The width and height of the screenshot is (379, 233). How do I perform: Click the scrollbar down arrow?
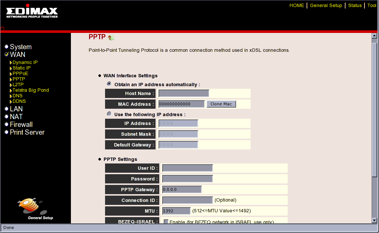coord(375,220)
